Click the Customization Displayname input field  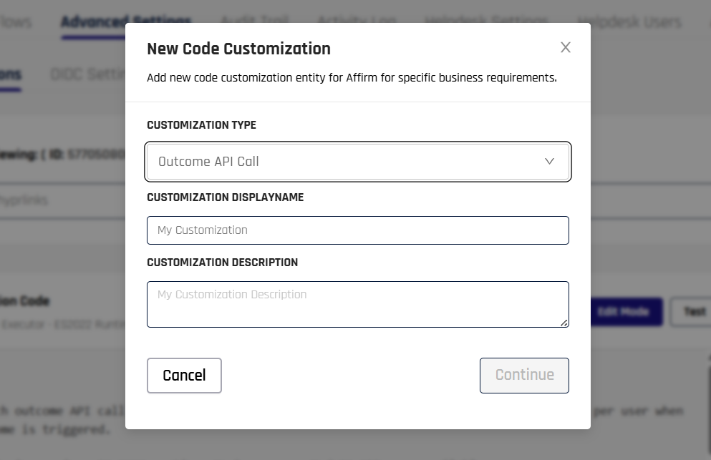tap(357, 230)
